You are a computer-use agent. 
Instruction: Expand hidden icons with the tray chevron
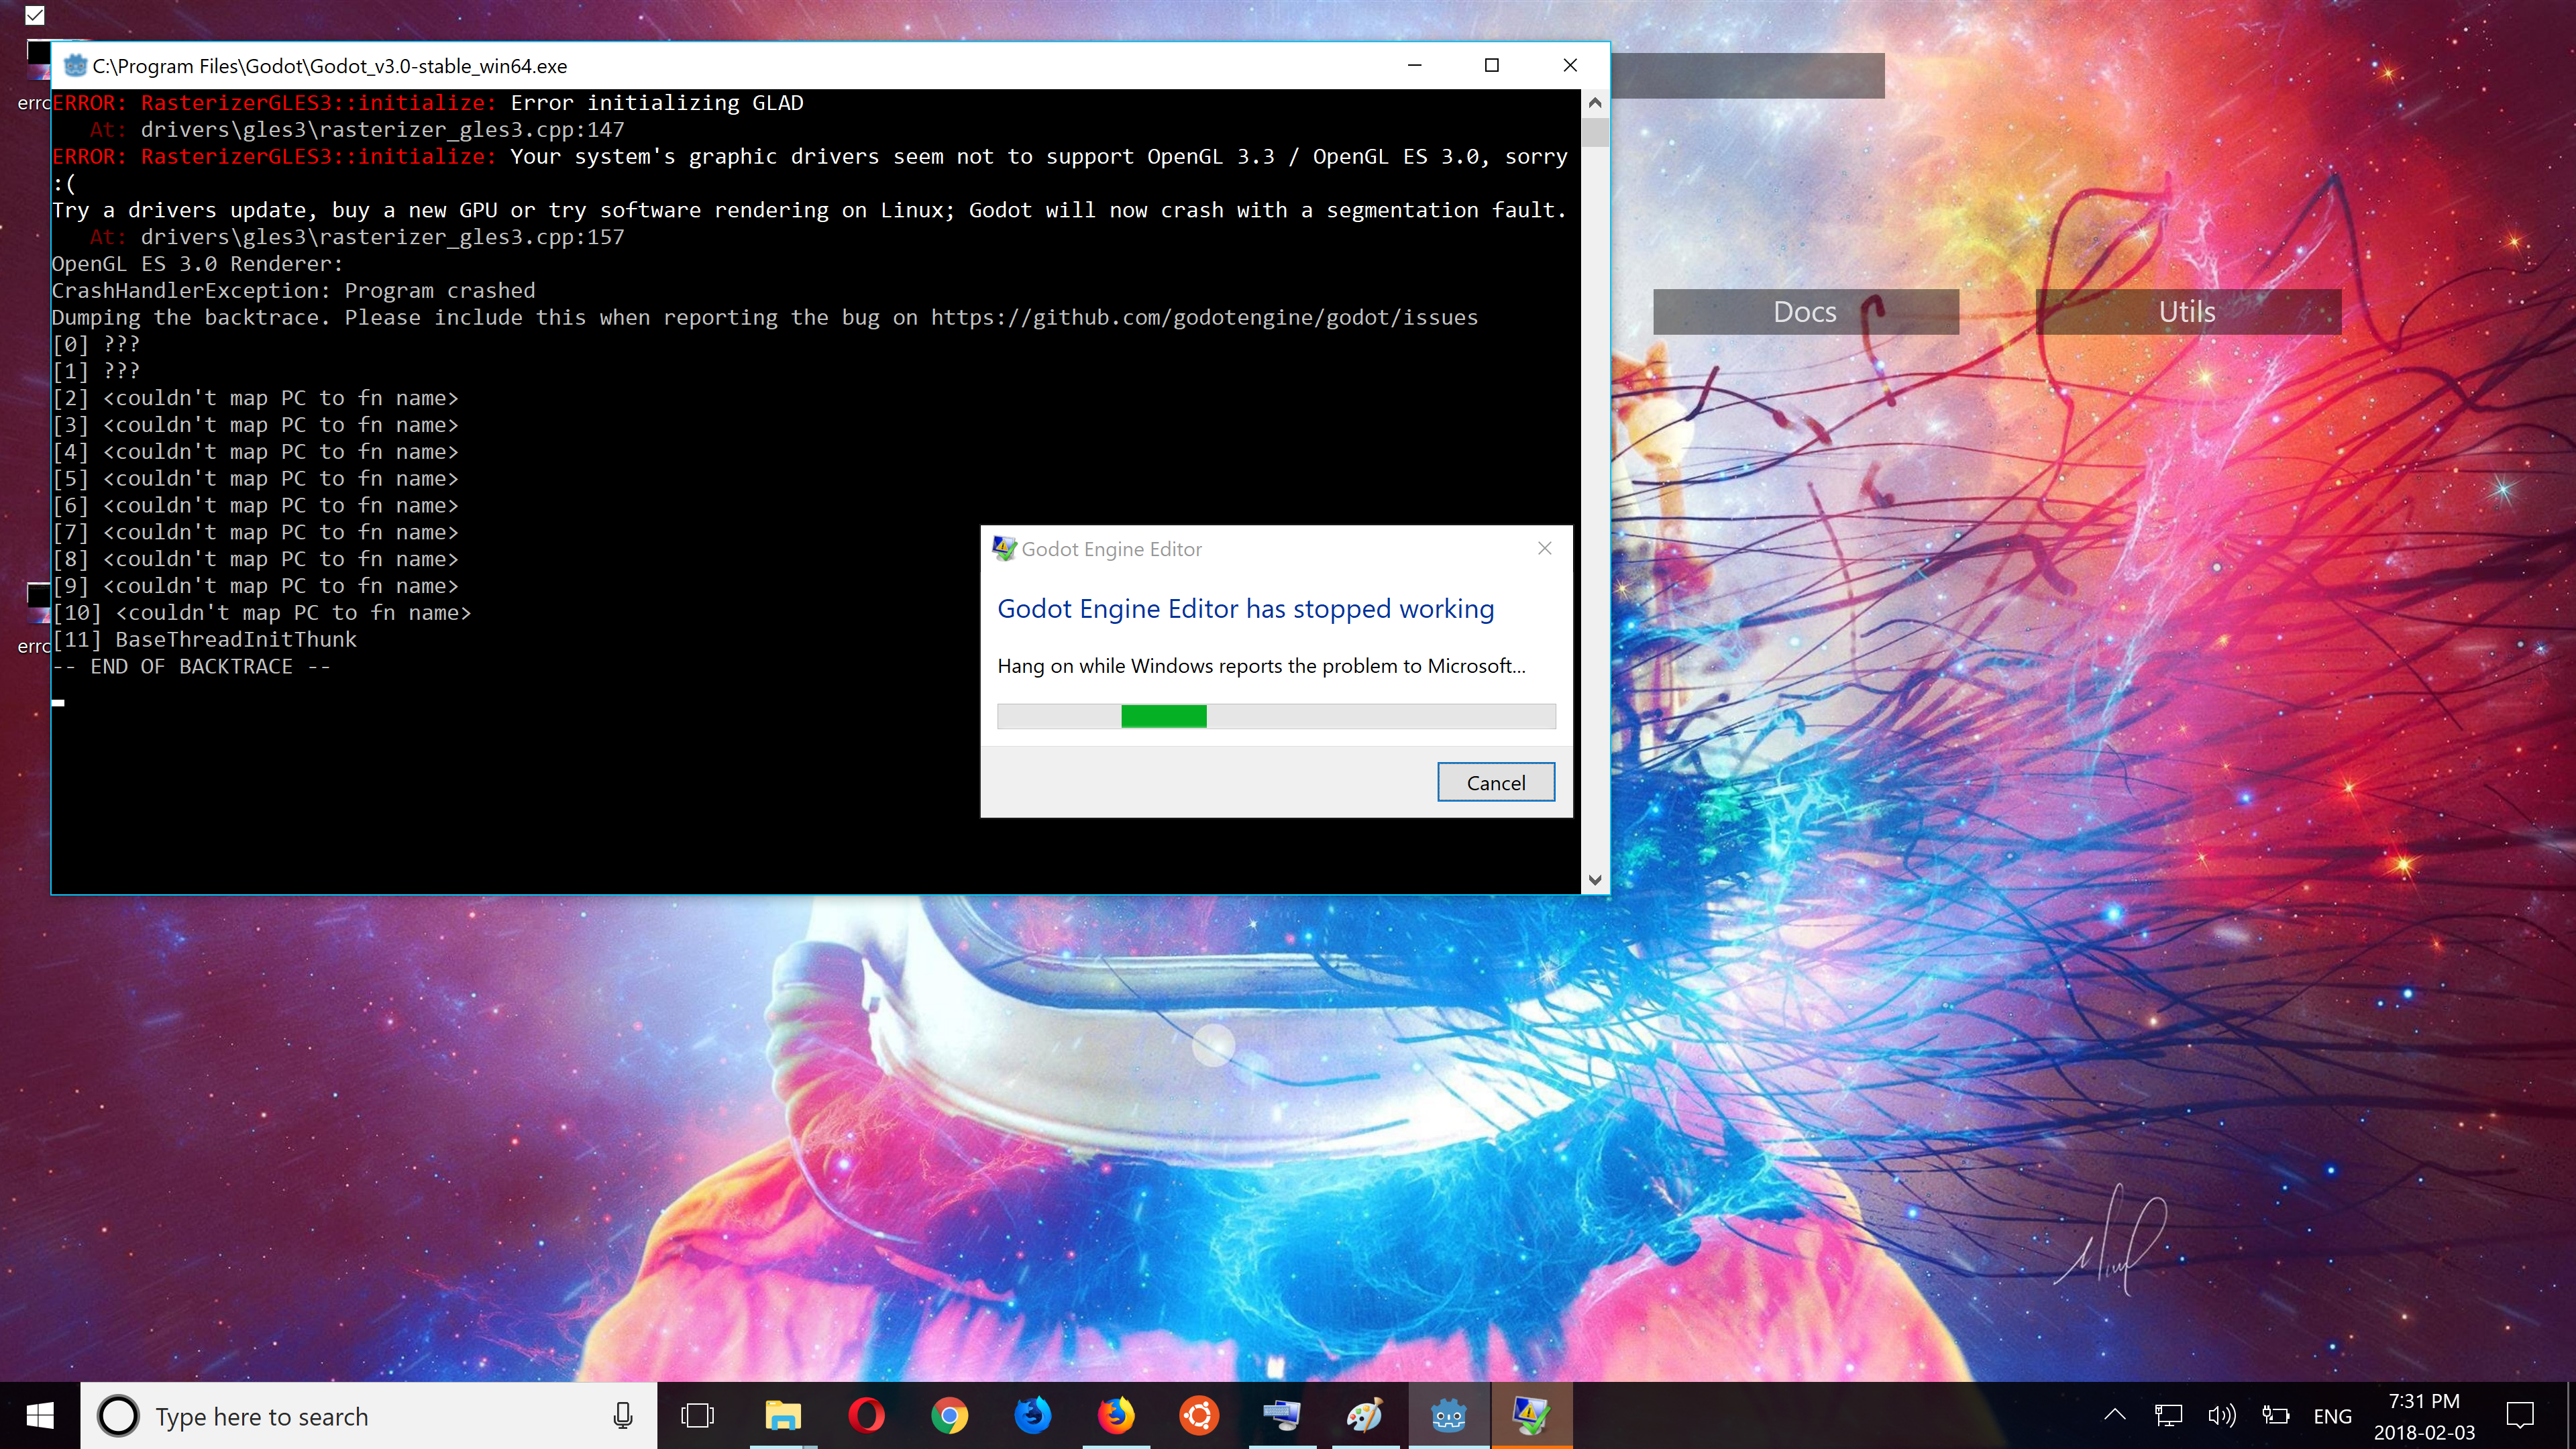[2116, 1415]
